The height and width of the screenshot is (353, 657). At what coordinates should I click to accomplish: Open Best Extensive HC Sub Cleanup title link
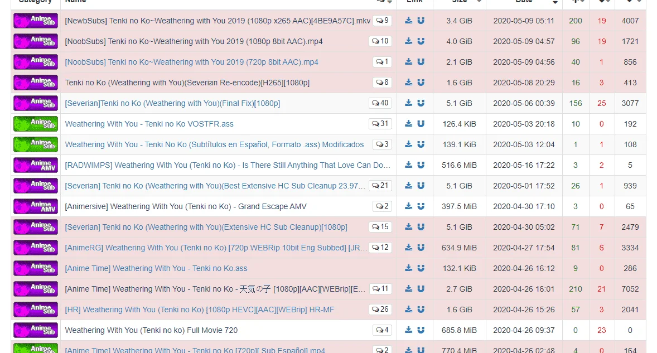click(215, 186)
